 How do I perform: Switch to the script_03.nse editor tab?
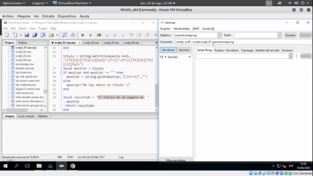click(111, 43)
